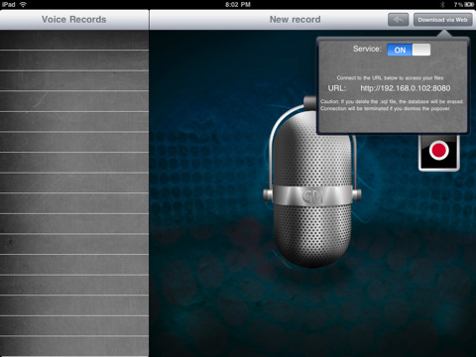Image resolution: width=476 pixels, height=357 pixels.
Task: Click the New record title
Action: [x=296, y=20]
